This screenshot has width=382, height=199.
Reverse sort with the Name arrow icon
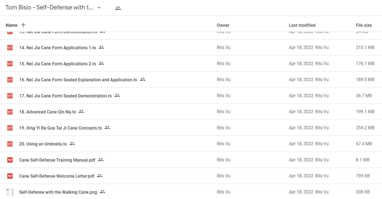23,25
